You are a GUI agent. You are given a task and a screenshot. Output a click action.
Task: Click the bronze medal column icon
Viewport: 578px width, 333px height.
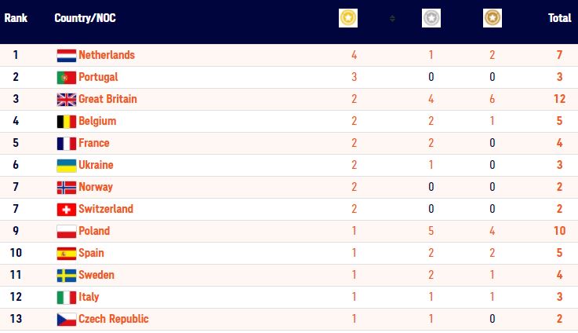tap(492, 17)
